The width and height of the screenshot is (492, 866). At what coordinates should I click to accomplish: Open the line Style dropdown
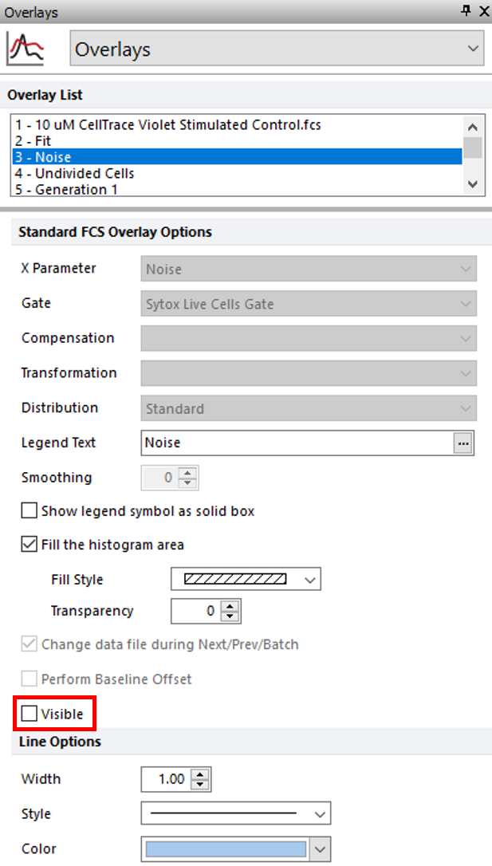pyautogui.click(x=236, y=813)
